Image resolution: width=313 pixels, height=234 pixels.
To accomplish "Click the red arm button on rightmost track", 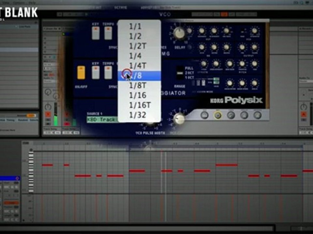I will click(304, 115).
